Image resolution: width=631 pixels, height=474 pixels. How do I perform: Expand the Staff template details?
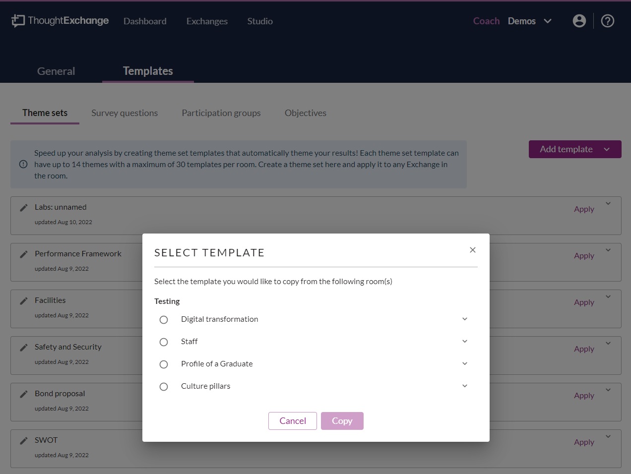pyautogui.click(x=465, y=341)
